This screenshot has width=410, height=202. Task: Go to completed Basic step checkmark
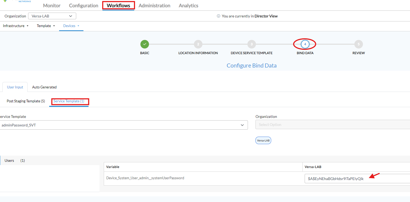pos(145,44)
